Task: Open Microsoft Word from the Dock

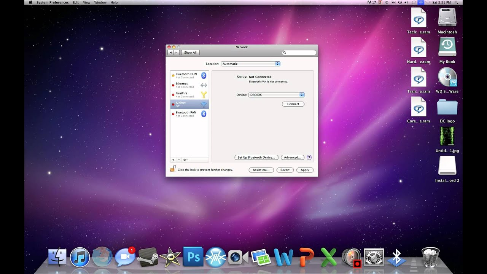Action: [283, 258]
